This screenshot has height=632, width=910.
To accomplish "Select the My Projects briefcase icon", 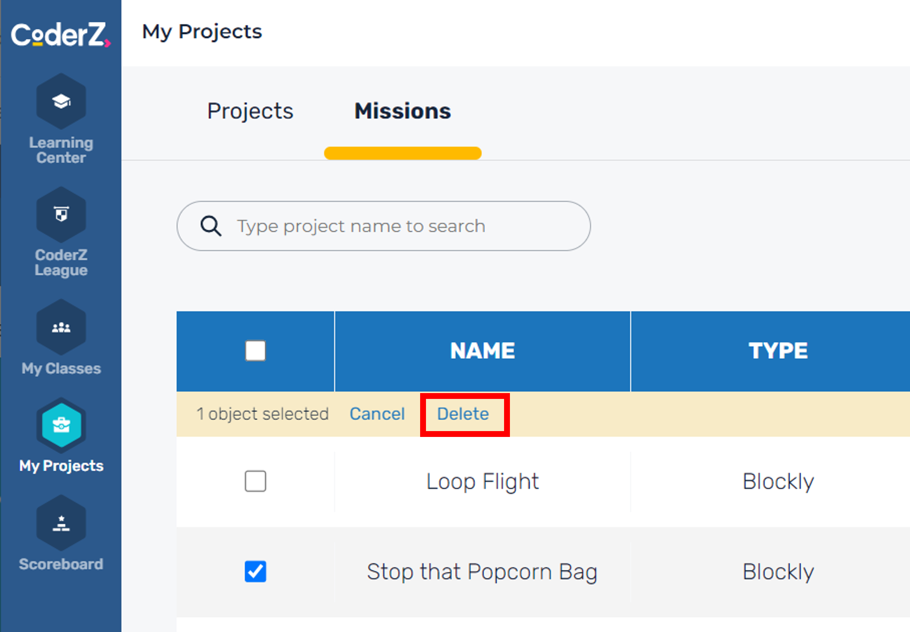I will pos(61,425).
